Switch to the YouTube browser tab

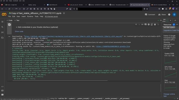pos(77,5)
